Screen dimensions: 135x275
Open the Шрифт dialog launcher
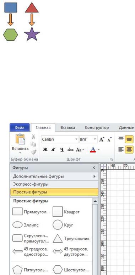pyautogui.click(x=111, y=159)
